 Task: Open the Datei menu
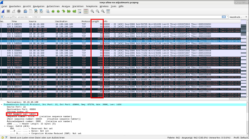[4, 6]
